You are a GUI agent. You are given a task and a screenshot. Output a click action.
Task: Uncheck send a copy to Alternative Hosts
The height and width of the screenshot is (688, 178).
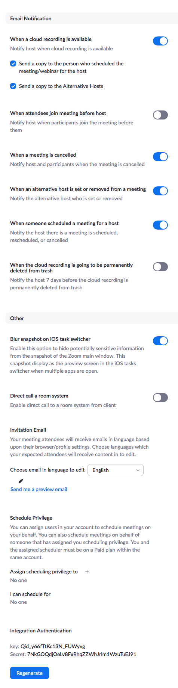13,86
